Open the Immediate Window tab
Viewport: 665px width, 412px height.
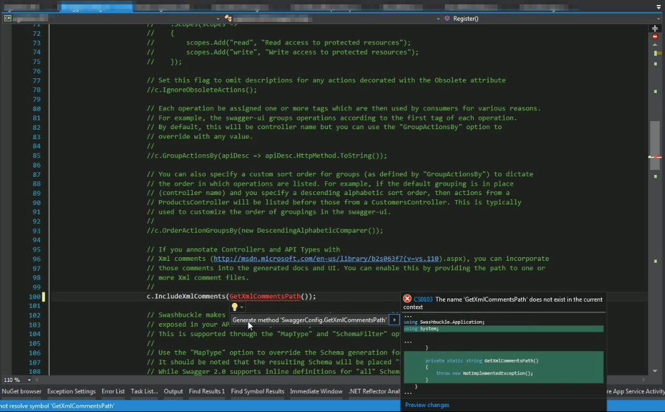(x=316, y=391)
